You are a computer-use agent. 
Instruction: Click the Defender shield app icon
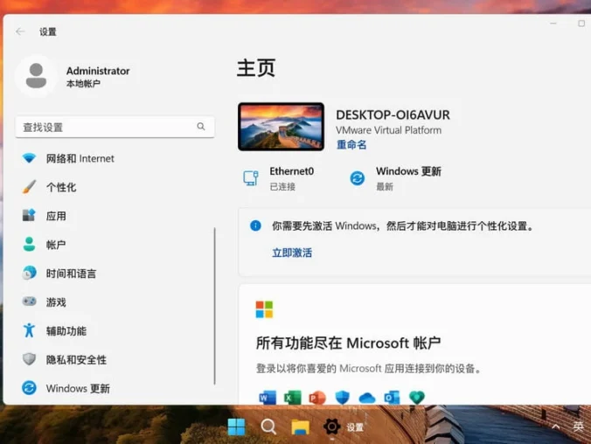pyautogui.click(x=342, y=398)
